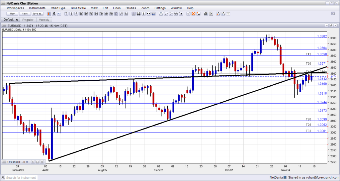Image resolution: width=340 pixels, height=181 pixels.
Task: Click the panel icon at toolbar's right end
Action: 333,13
